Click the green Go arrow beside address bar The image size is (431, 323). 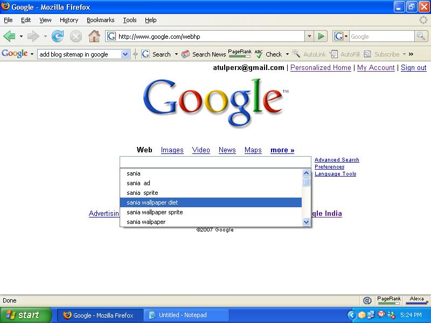(x=321, y=36)
